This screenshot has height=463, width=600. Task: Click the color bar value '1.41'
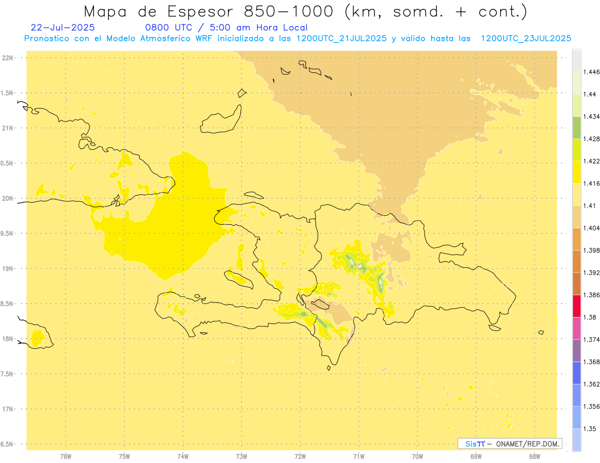point(590,205)
